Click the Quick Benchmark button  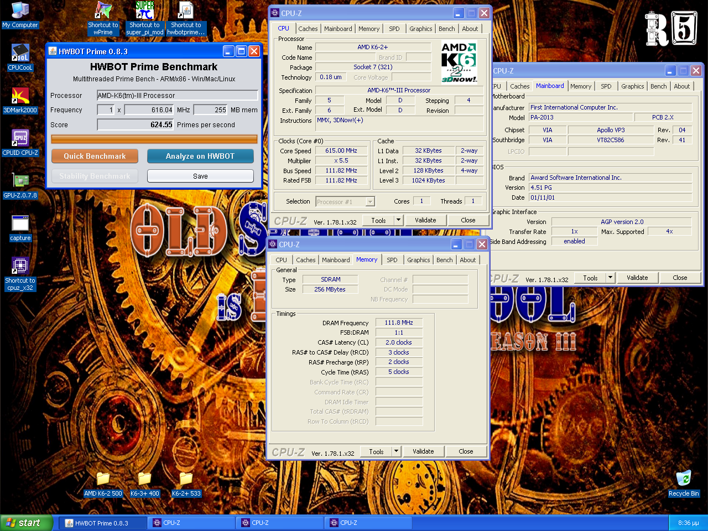(95, 156)
